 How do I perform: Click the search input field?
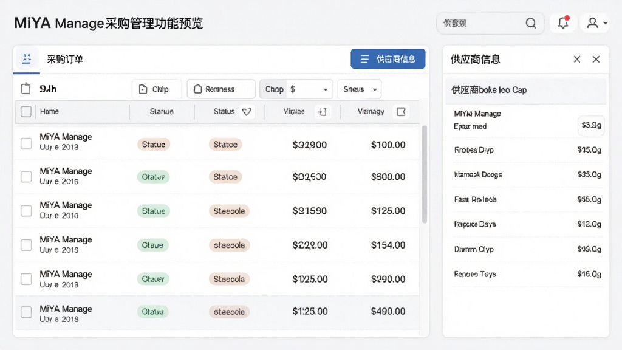coord(490,24)
